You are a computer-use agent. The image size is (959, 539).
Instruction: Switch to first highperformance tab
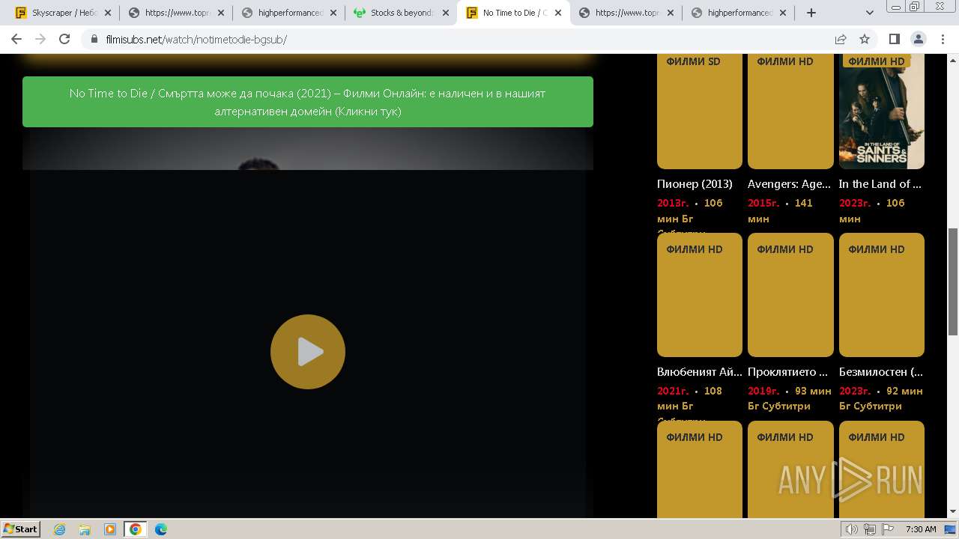pyautogui.click(x=288, y=13)
